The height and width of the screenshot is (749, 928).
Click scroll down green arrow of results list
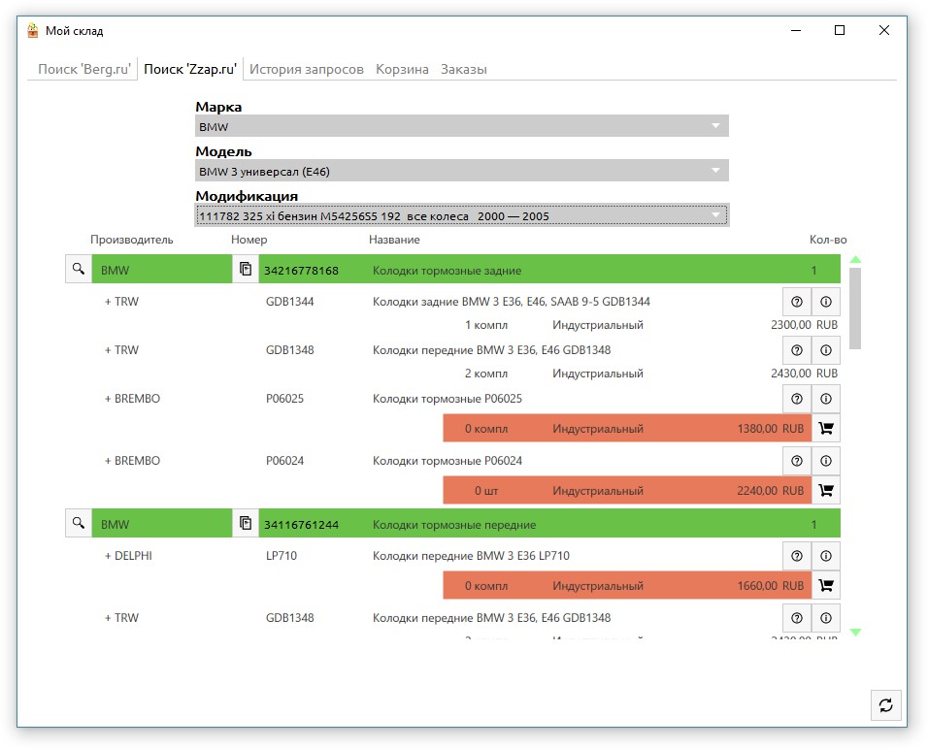855,632
